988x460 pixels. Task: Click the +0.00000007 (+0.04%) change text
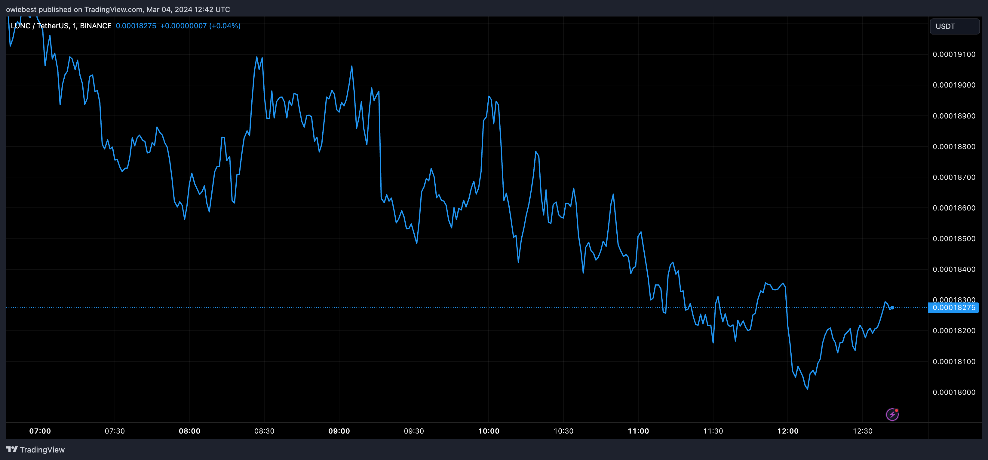tap(200, 26)
